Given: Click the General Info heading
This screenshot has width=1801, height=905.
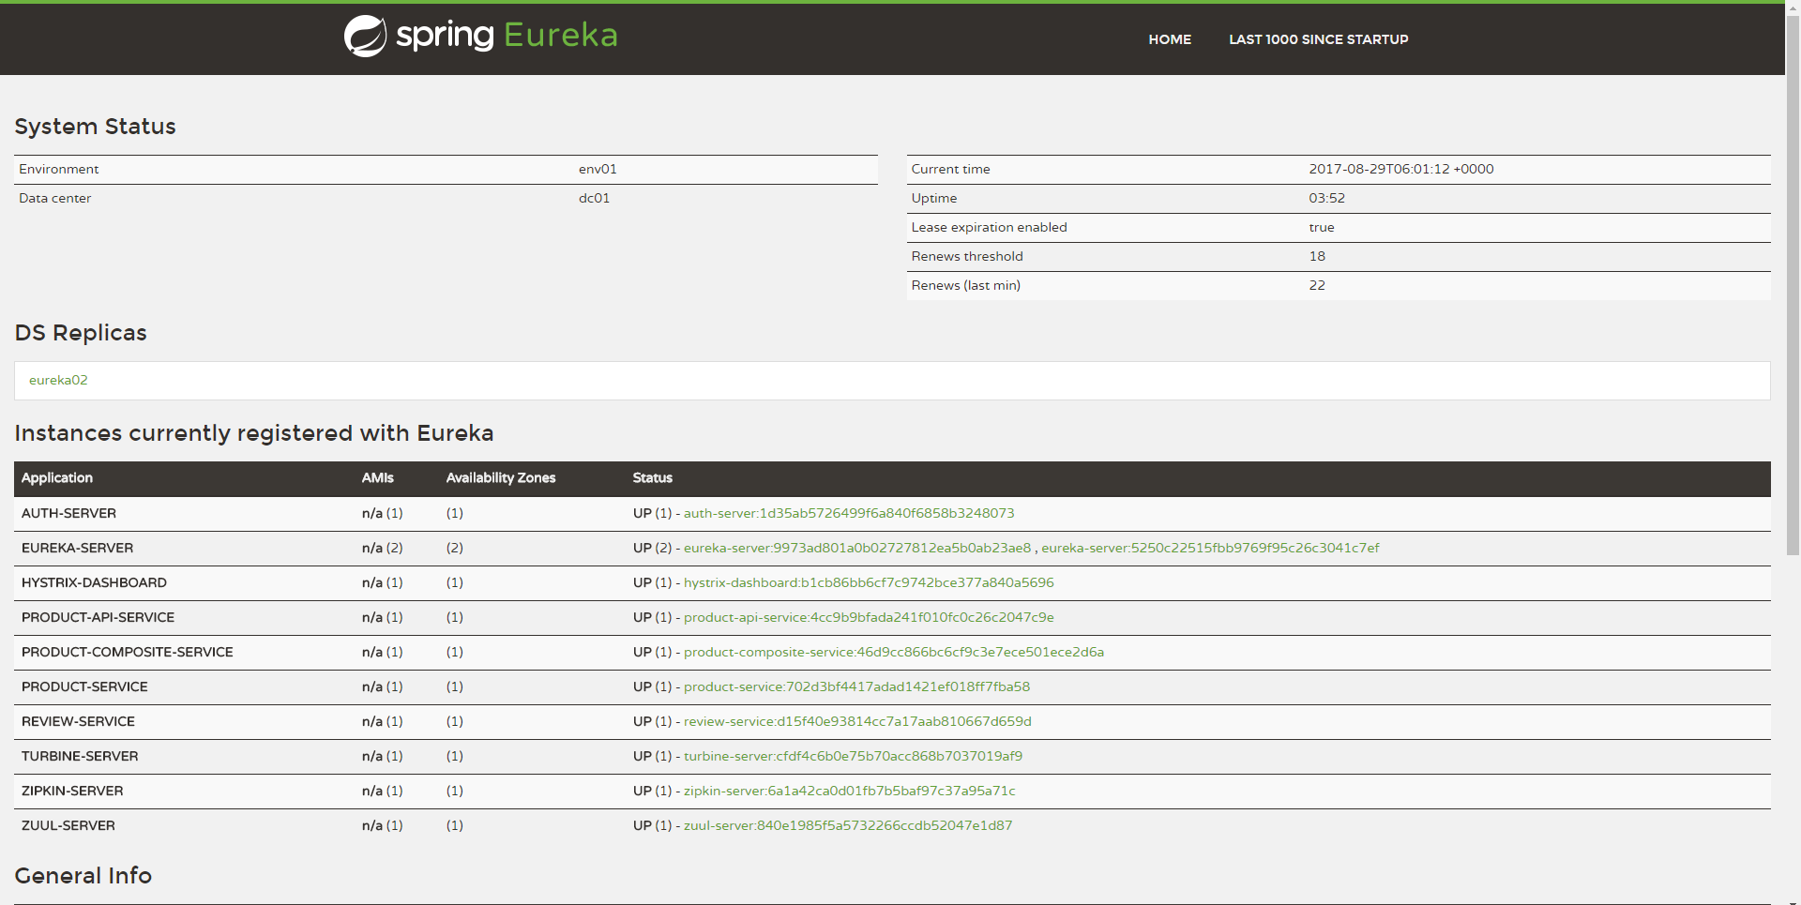Looking at the screenshot, I should [83, 876].
